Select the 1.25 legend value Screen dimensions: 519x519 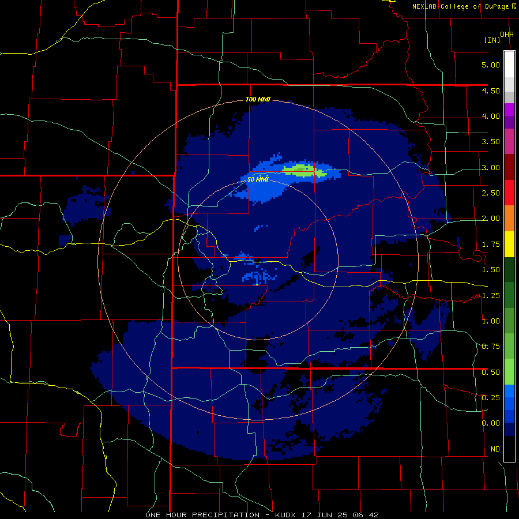pos(491,296)
